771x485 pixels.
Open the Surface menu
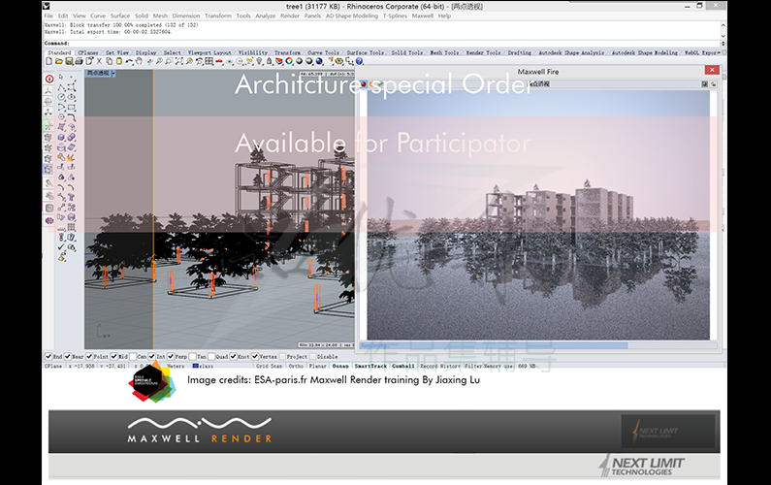tap(120, 16)
